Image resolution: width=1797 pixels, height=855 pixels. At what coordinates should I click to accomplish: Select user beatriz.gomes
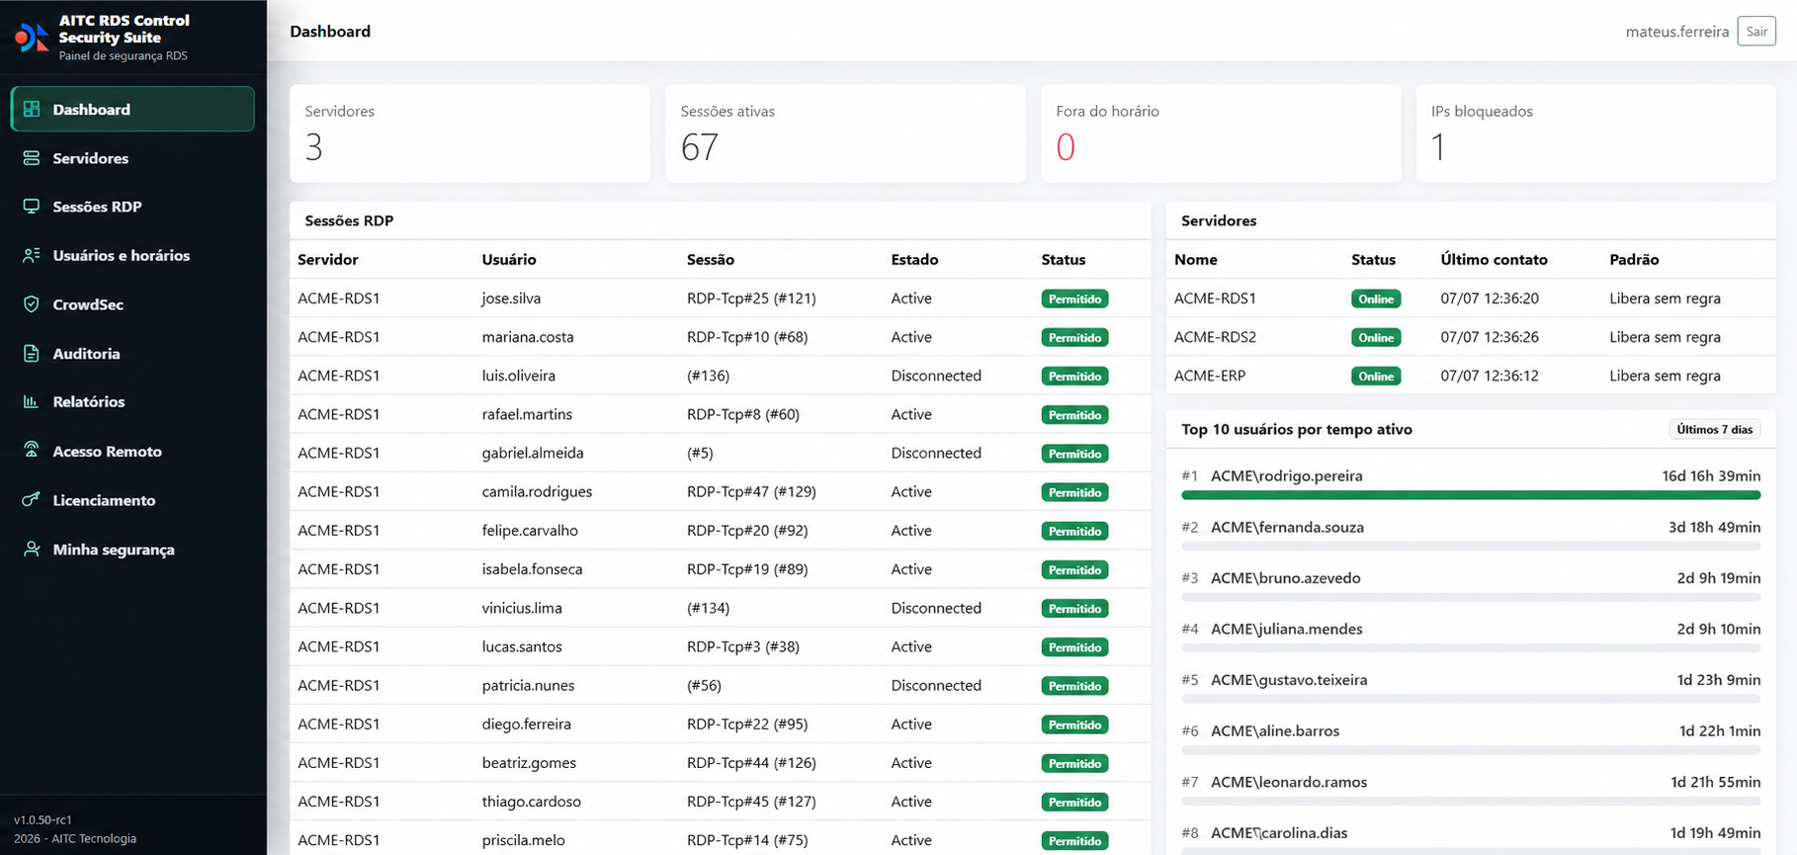[529, 763]
